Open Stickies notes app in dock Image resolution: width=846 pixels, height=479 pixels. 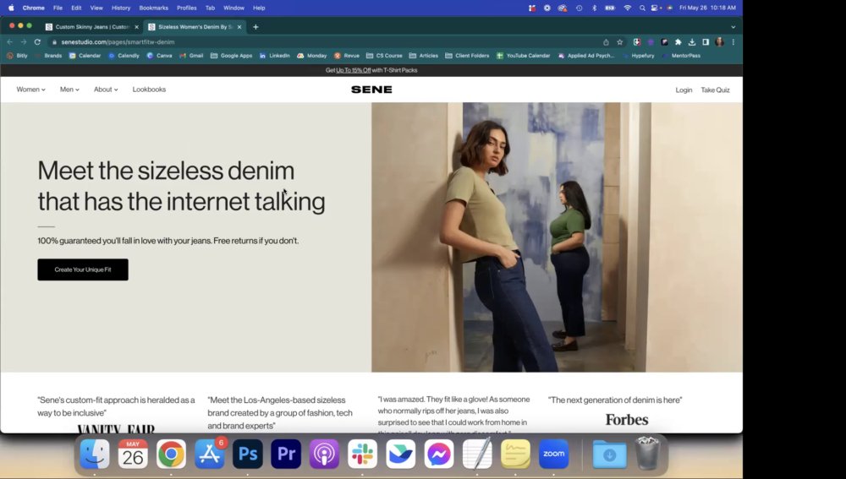pyautogui.click(x=516, y=454)
